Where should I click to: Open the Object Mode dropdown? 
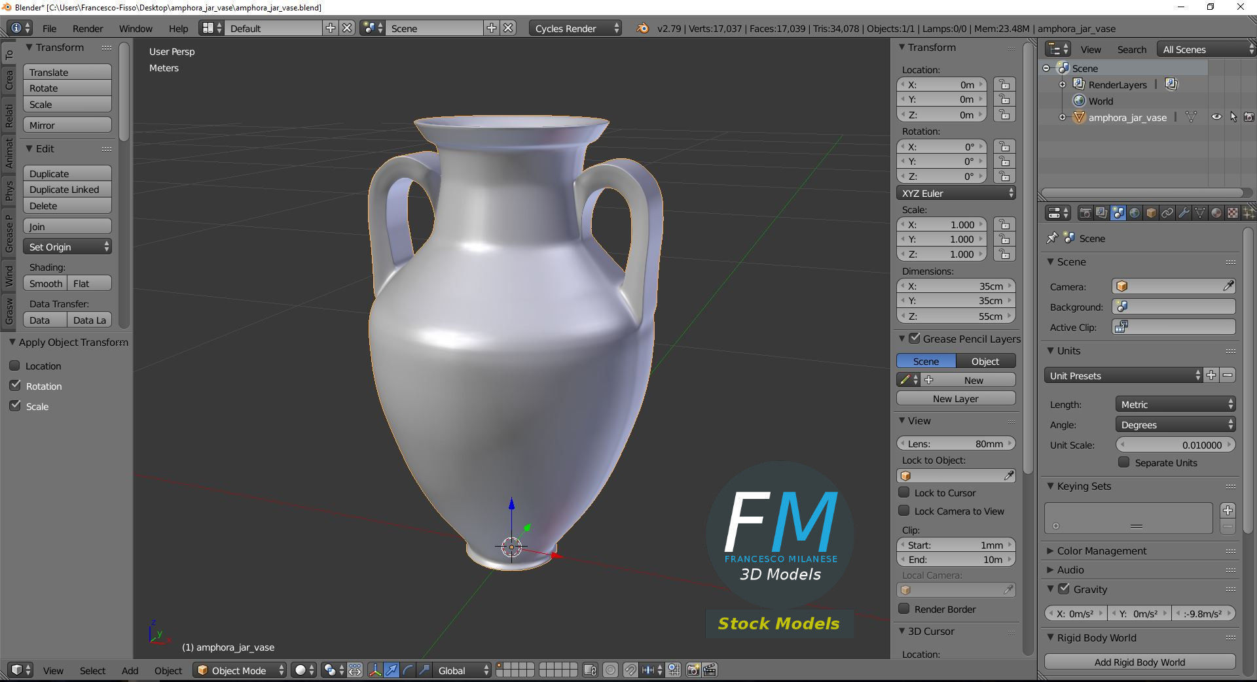click(240, 670)
